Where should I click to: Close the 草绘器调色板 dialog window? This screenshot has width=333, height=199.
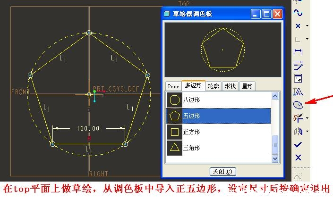point(277,14)
